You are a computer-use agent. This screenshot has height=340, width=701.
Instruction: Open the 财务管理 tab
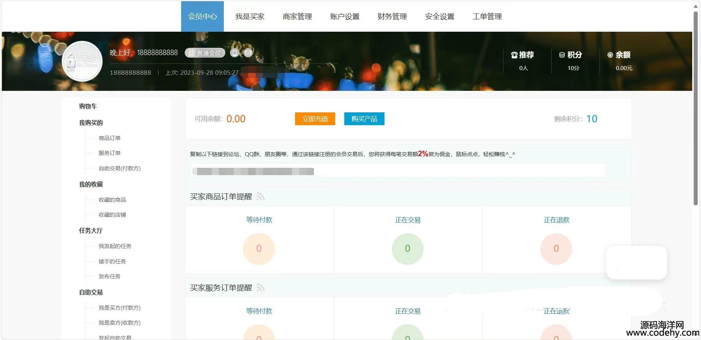tap(392, 16)
